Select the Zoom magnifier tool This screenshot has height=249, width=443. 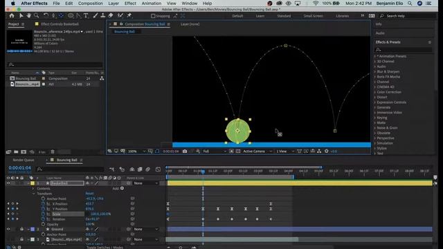click(x=37, y=16)
